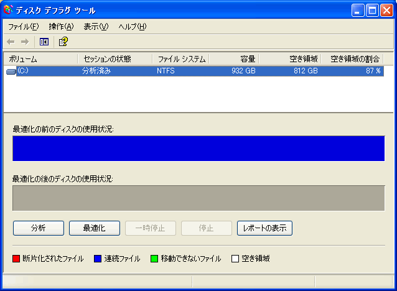Select the 812 GB free space cell
The height and width of the screenshot is (291, 397).
(306, 71)
